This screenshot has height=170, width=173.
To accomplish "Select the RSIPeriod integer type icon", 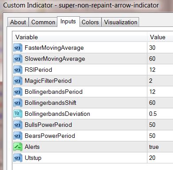I will click(x=18, y=70).
